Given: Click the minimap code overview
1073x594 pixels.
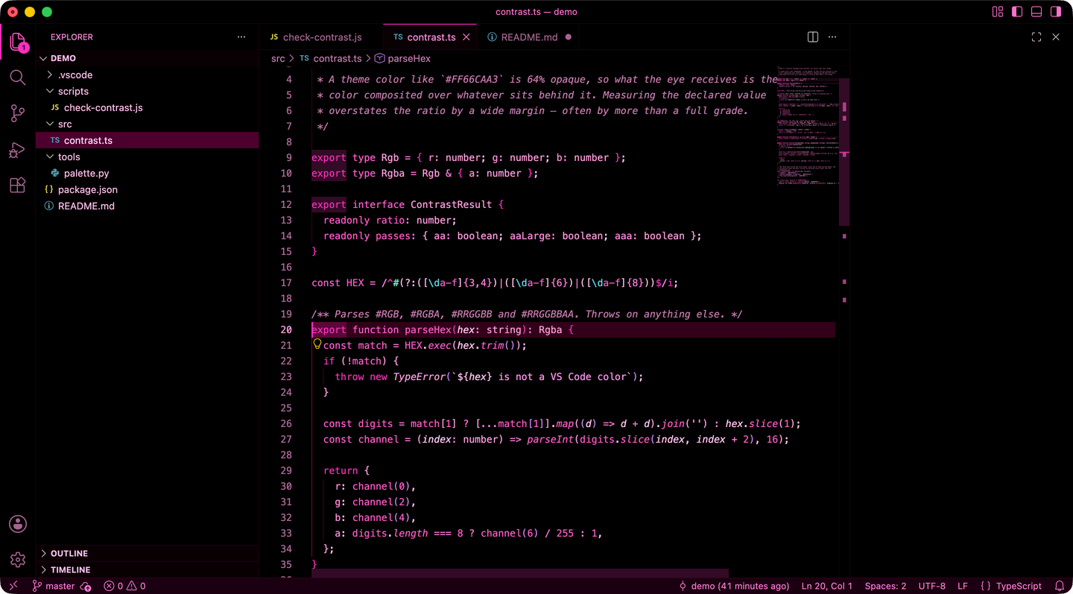Looking at the screenshot, I should [806, 124].
